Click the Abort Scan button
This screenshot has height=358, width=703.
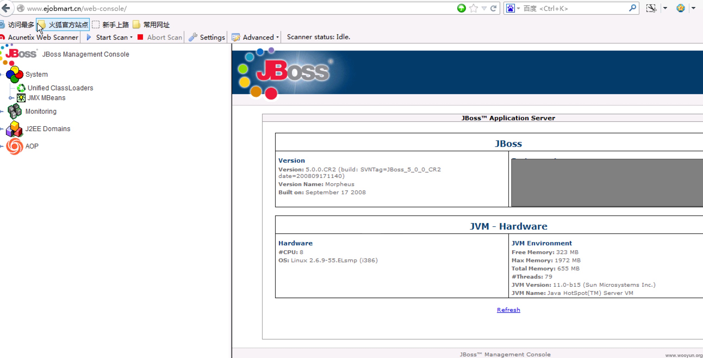[x=160, y=38]
